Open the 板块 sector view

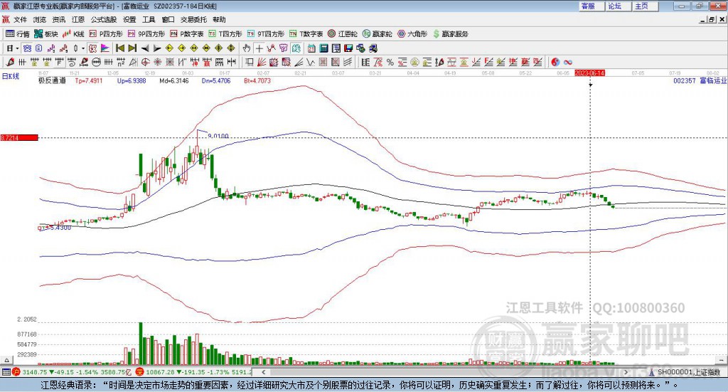point(45,34)
